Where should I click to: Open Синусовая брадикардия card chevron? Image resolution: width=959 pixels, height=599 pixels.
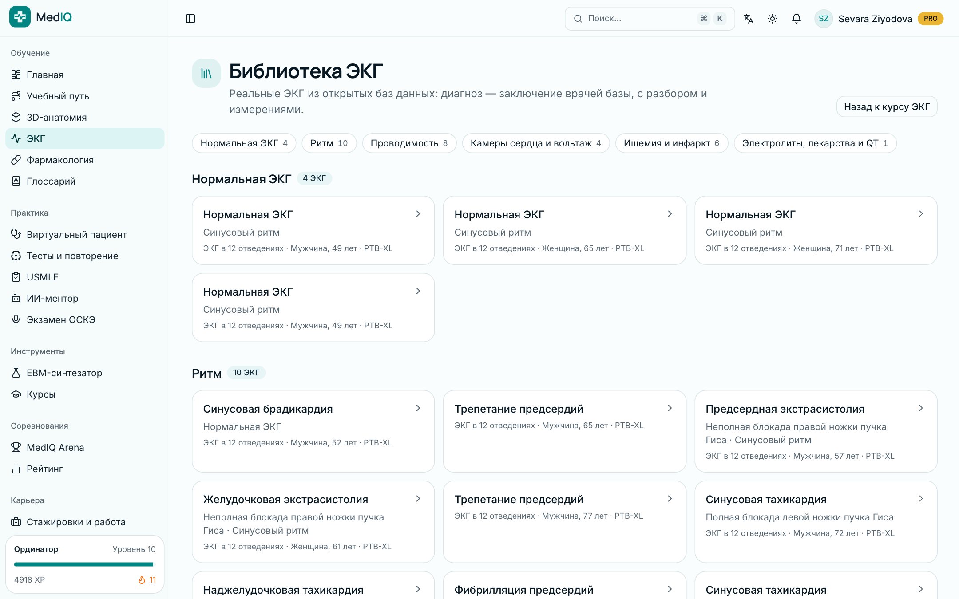tap(418, 408)
